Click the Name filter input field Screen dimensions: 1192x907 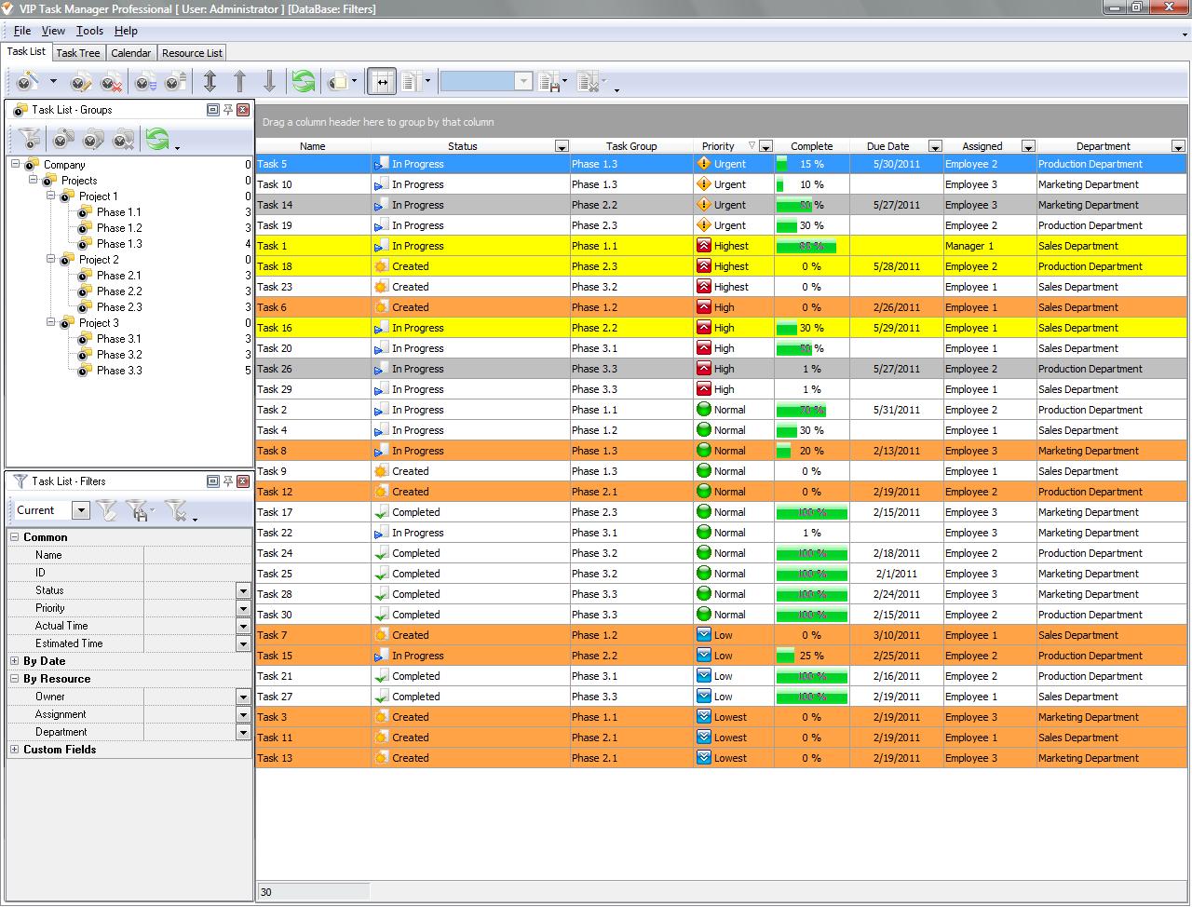196,555
